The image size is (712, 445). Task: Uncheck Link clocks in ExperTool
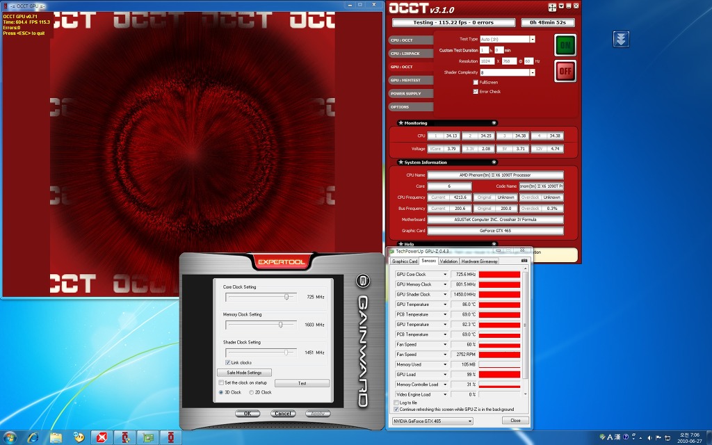[x=228, y=362]
